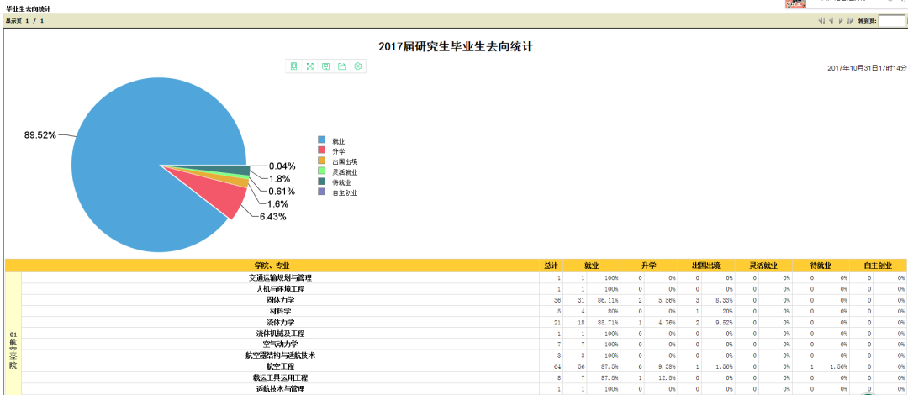Click total 64 in 航空工程 row
Image resolution: width=908 pixels, height=395 pixels.
tap(551, 366)
